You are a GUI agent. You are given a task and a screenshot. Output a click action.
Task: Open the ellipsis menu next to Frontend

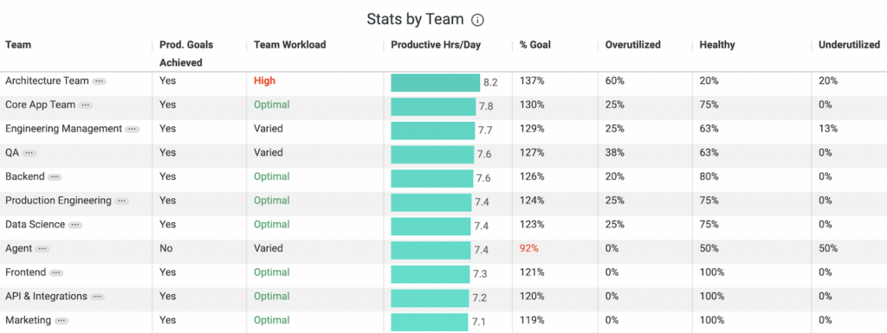click(56, 273)
